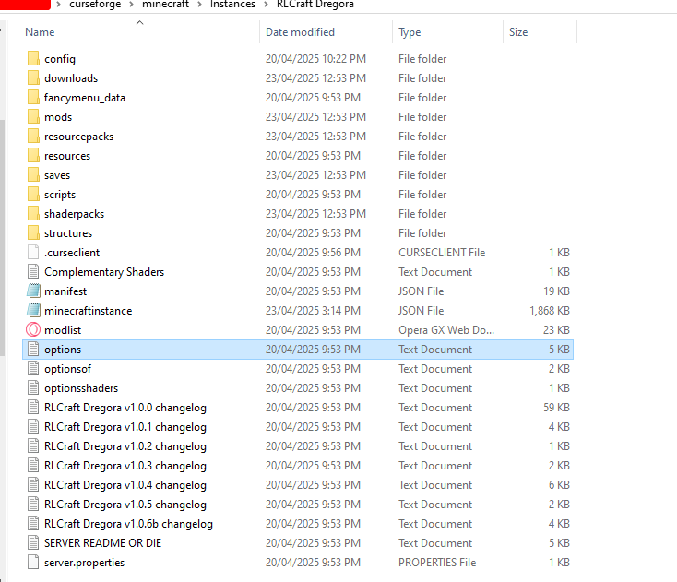Select the structures folder icon
The width and height of the screenshot is (677, 582).
coord(33,233)
